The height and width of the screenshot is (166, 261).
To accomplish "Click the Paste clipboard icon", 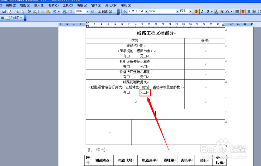I will point(48,12).
